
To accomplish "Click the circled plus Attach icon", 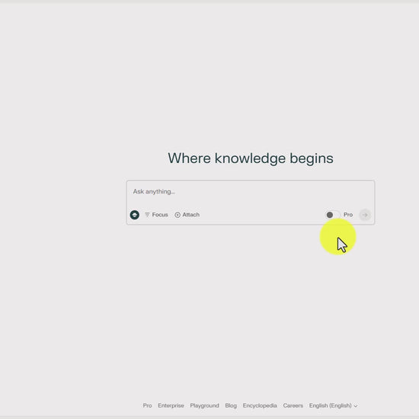I will [x=178, y=215].
